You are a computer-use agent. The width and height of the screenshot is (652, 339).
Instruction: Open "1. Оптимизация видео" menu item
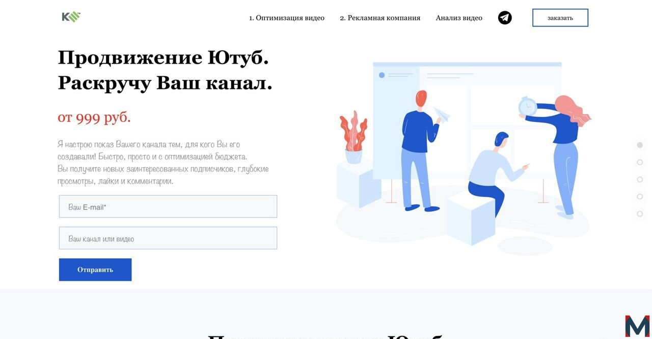click(287, 18)
